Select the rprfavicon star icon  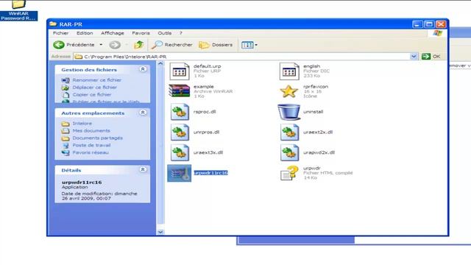tap(288, 91)
